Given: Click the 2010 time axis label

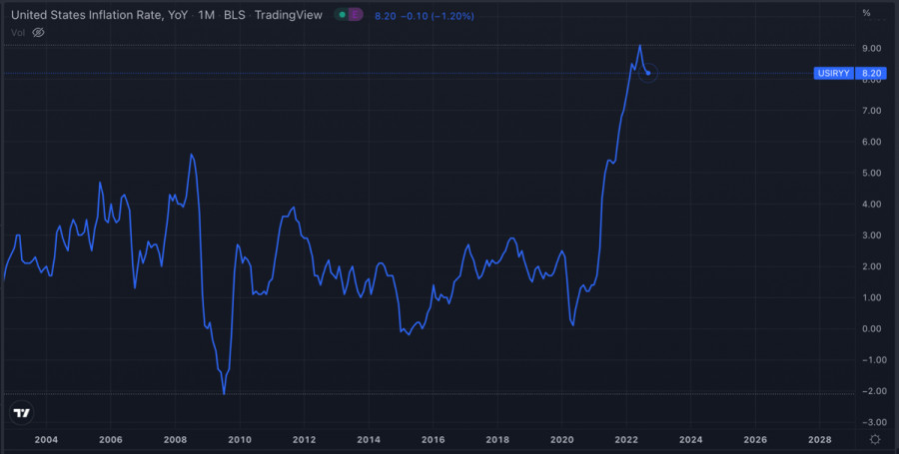Looking at the screenshot, I should 240,440.
